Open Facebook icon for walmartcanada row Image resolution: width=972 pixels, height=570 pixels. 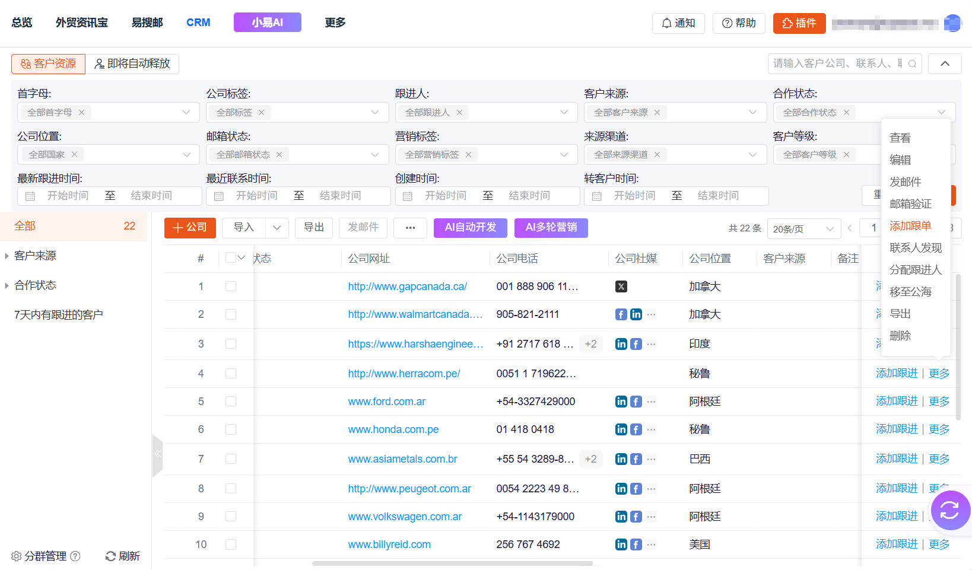click(621, 314)
